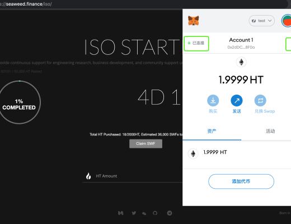The width and height of the screenshot is (291, 224).
Task: Click the 兑换 Swap icon
Action: pos(260,100)
